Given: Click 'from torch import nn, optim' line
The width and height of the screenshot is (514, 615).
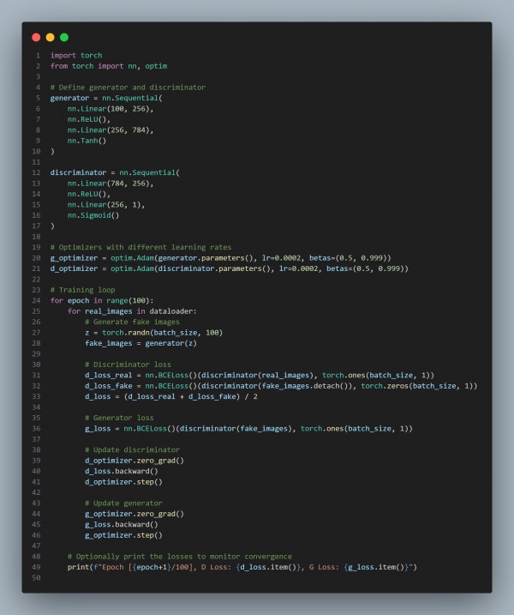Looking at the screenshot, I should (109, 66).
